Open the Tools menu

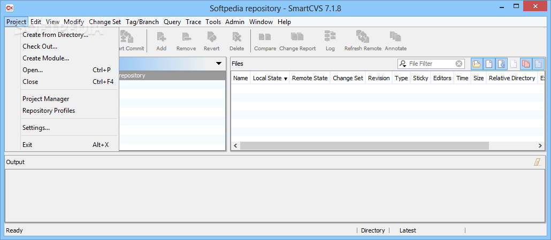point(213,22)
